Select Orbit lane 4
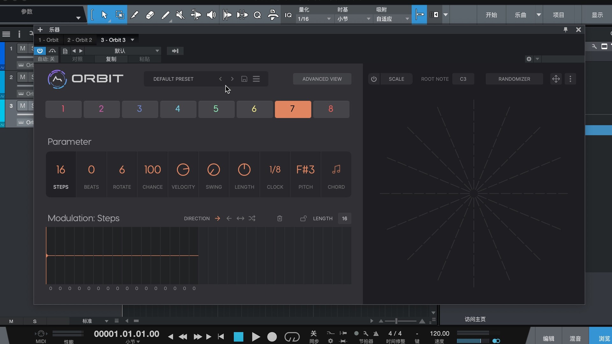 point(178,109)
